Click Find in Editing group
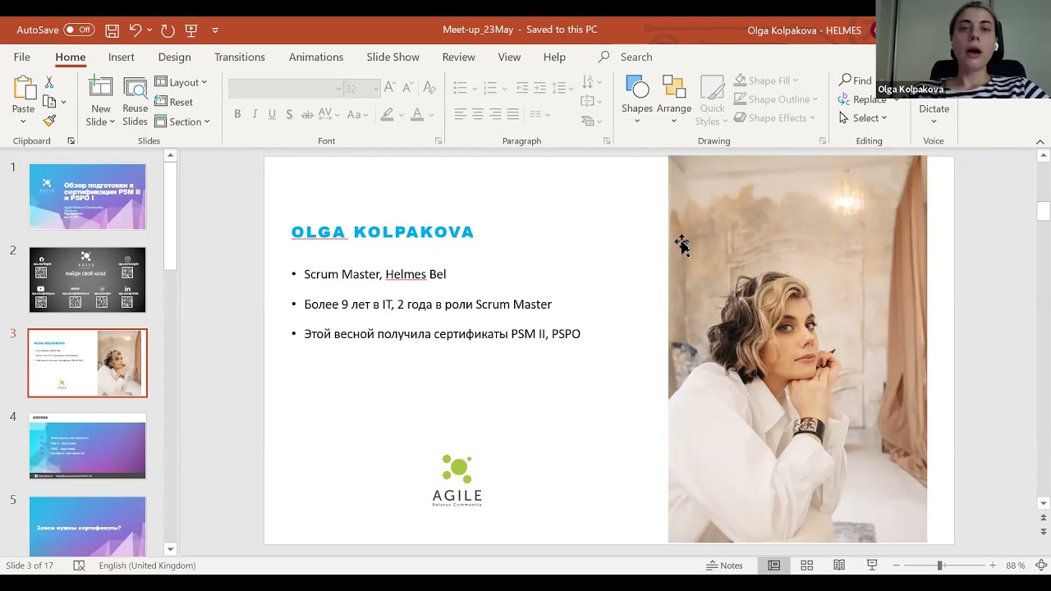Viewport: 1051px width, 591px height. 856,80
